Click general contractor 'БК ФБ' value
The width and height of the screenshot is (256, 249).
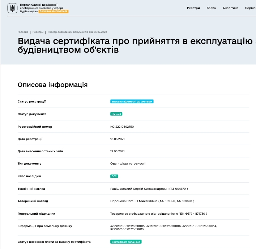pyautogui.click(x=158, y=214)
